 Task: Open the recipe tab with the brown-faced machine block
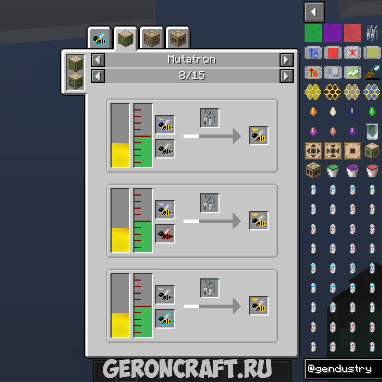click(x=152, y=38)
